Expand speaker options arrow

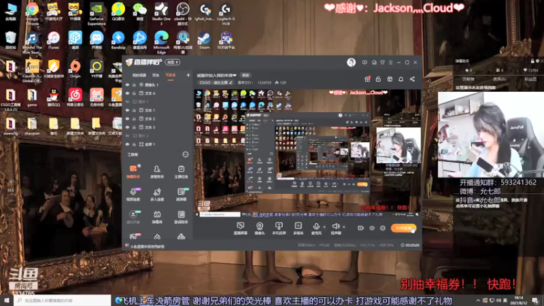(x=344, y=227)
